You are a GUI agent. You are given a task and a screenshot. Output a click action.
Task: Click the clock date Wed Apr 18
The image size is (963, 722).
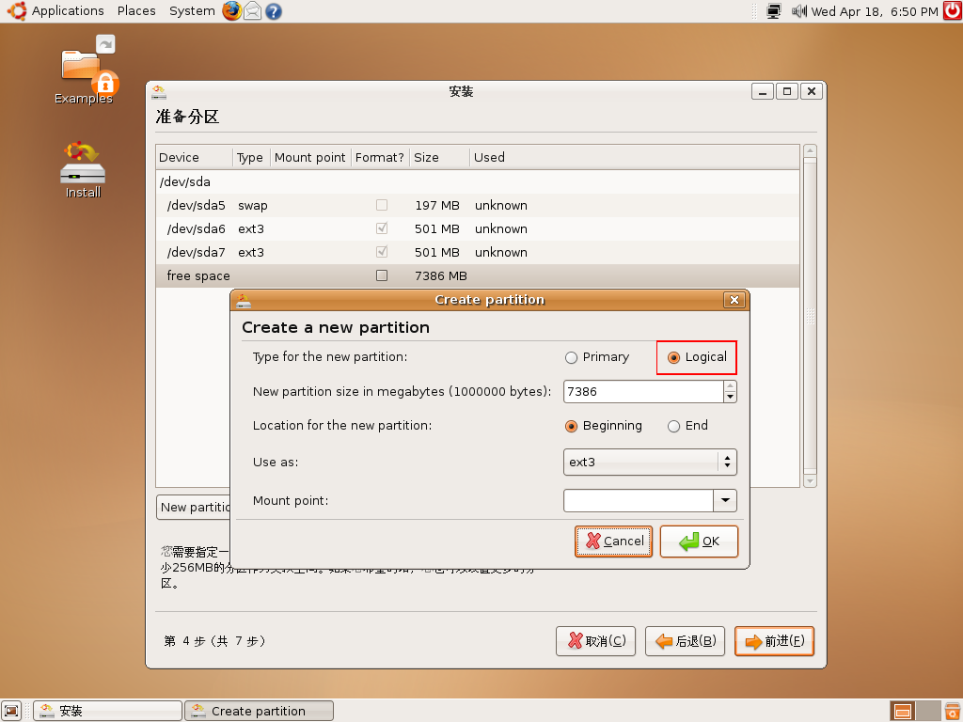875,11
